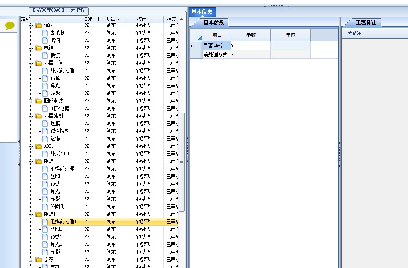This screenshot has width=408, height=268.
Task: Collapse the AOI1 folder node
Action: (31, 146)
